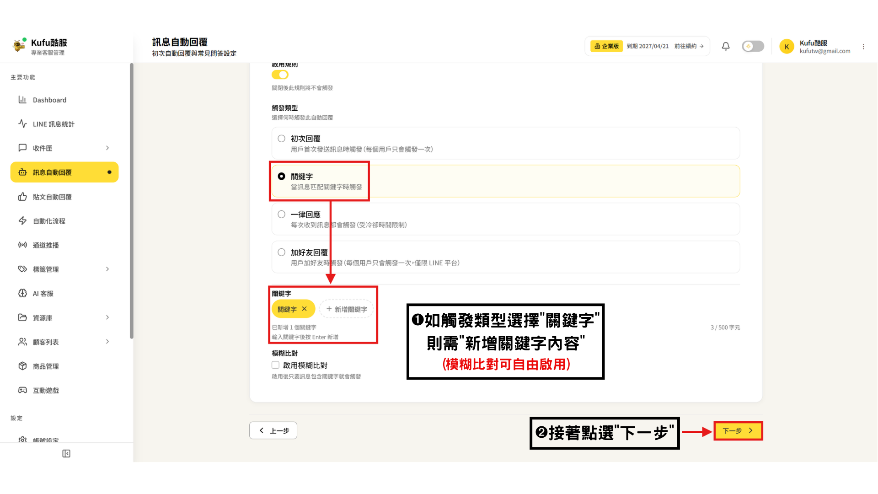Open the three-dot account menu
This screenshot has height=494, width=878.
(863, 47)
